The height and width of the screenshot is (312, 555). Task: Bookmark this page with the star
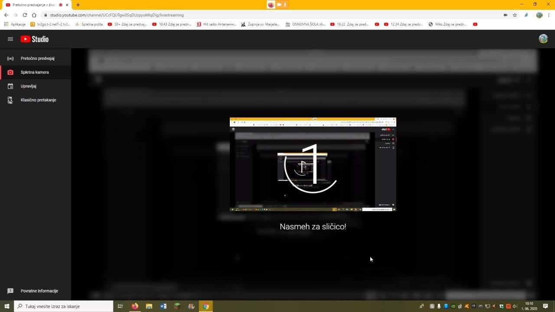[515, 15]
